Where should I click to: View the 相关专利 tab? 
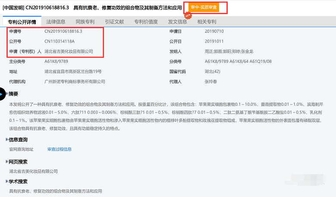tap(206, 22)
